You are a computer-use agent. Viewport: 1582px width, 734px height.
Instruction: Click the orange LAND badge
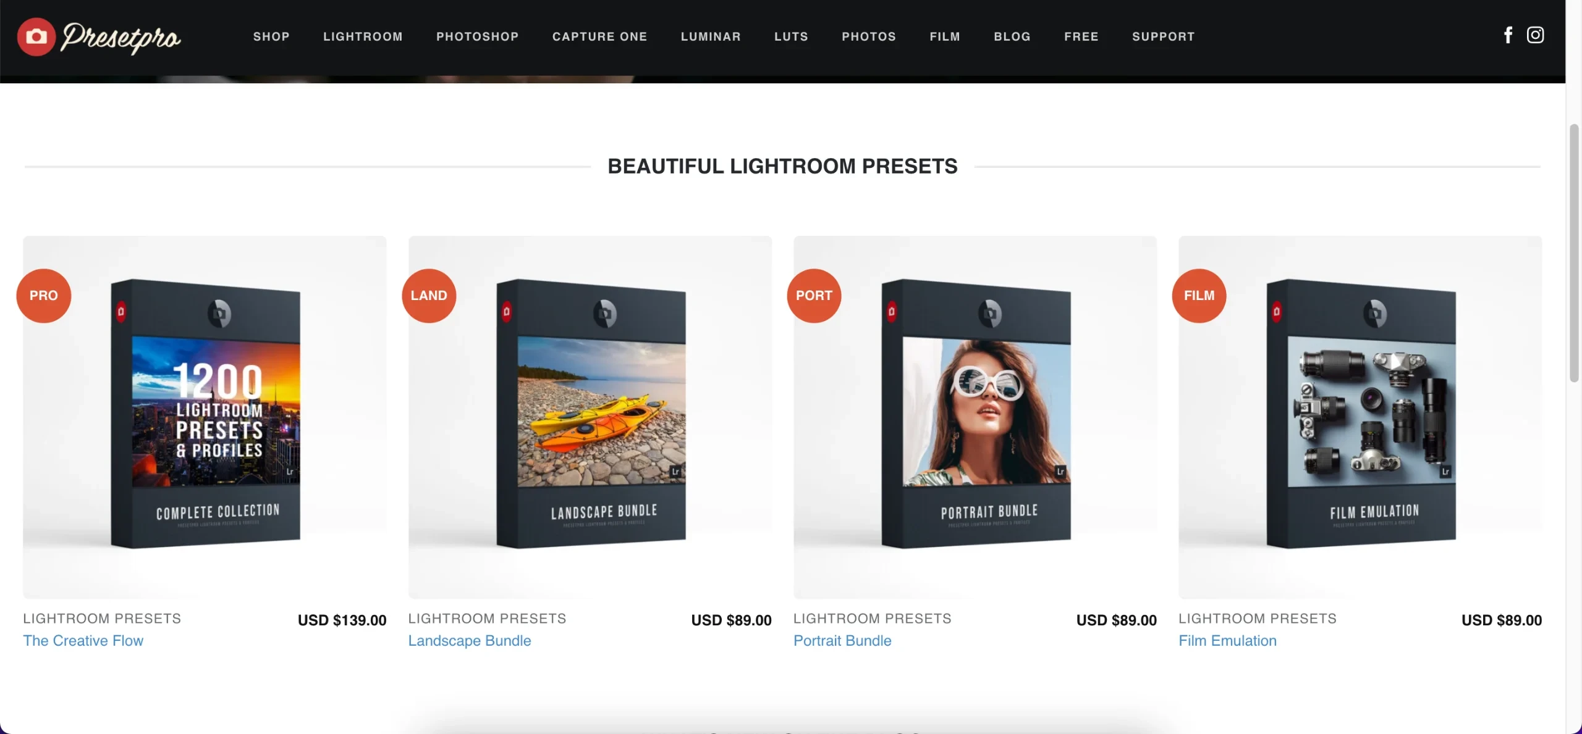tap(429, 296)
